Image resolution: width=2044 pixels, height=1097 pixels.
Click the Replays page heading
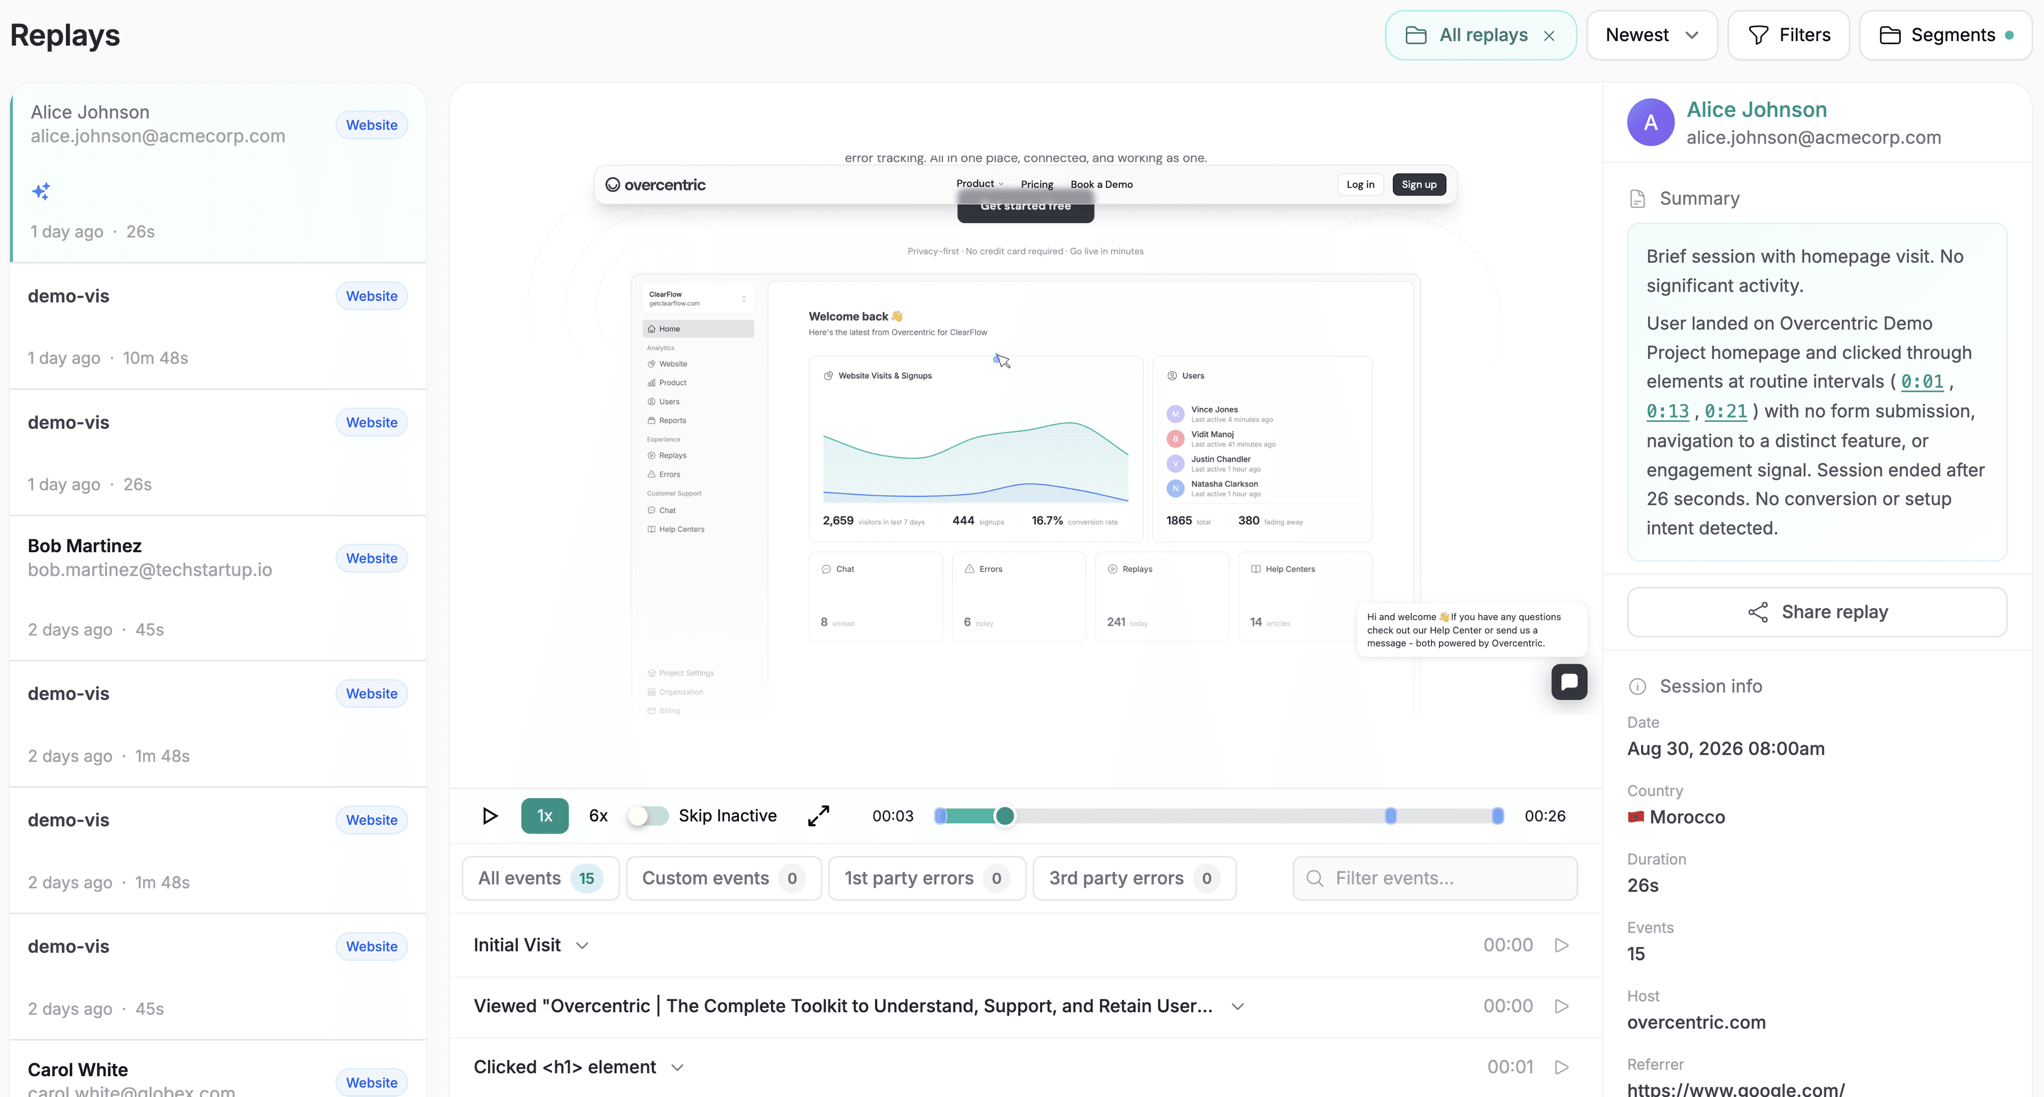[x=65, y=36]
